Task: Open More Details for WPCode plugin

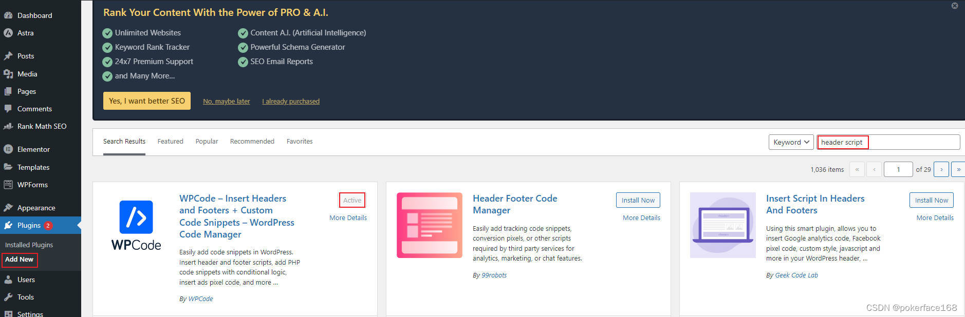Action: (x=348, y=218)
